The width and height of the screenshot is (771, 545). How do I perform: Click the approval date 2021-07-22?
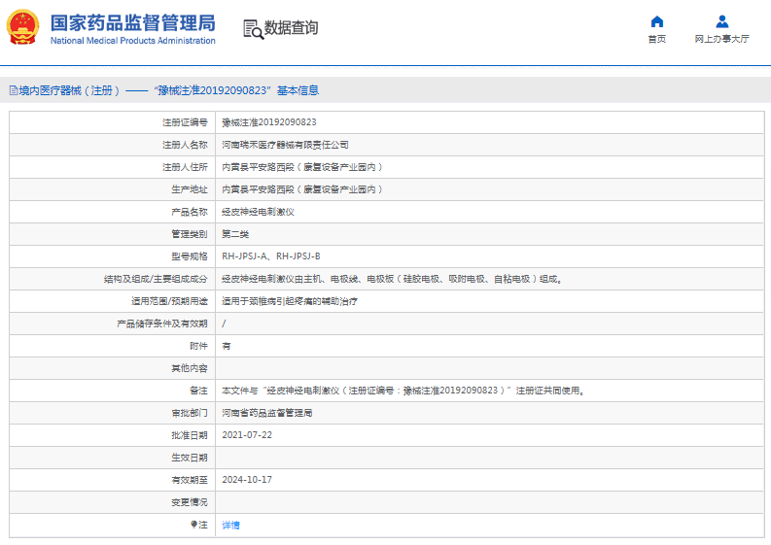click(246, 435)
